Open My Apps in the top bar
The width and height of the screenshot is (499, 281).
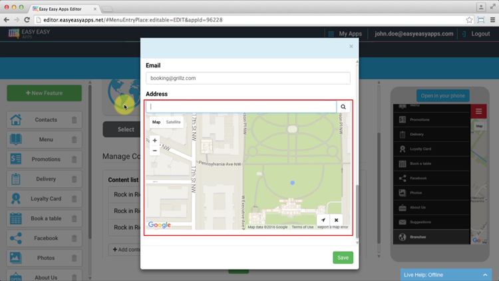click(345, 34)
